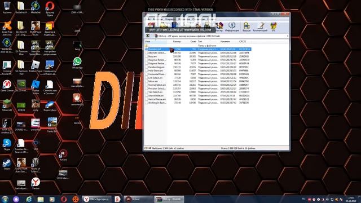
Task: Open the Yandex browser desktop shortcut
Action: [x=36, y=183]
